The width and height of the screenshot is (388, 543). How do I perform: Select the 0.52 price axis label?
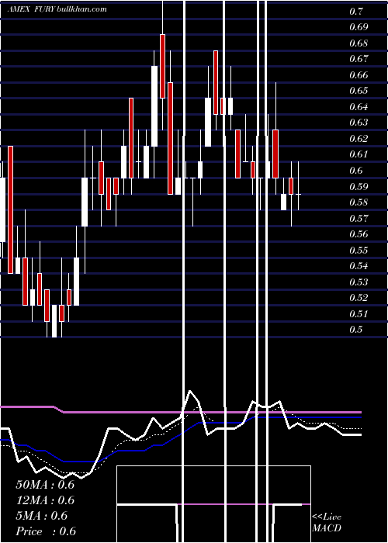pos(359,298)
